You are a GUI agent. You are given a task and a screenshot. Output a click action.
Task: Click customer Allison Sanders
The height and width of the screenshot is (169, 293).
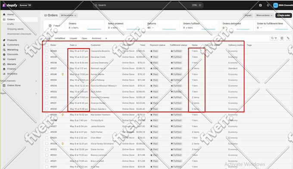(x=98, y=109)
